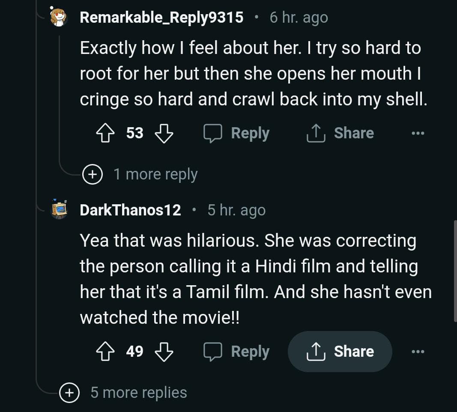Downvote DarkThanos12's comment
This screenshot has height=412, width=457.
[x=164, y=352]
